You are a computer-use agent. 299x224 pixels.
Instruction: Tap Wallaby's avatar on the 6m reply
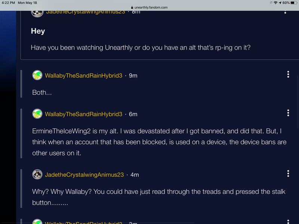pos(37,114)
